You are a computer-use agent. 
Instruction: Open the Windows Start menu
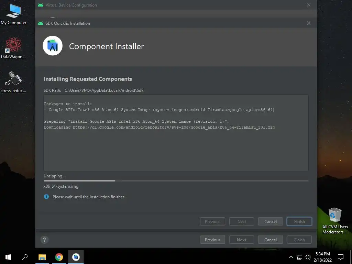(x=8, y=257)
